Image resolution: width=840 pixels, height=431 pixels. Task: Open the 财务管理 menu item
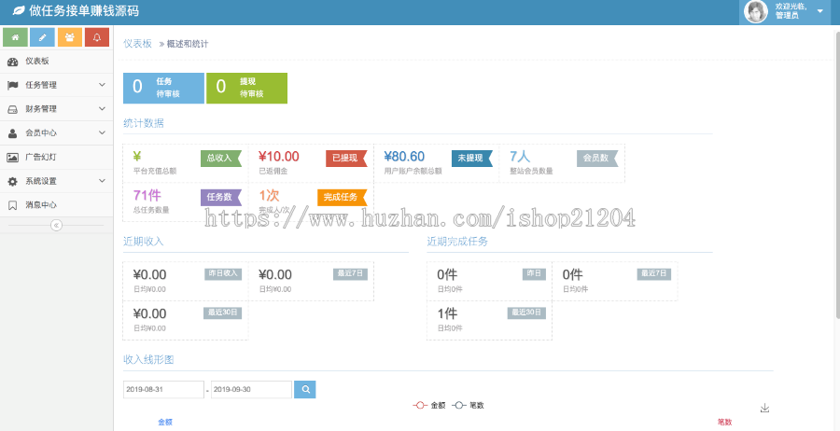[56, 109]
